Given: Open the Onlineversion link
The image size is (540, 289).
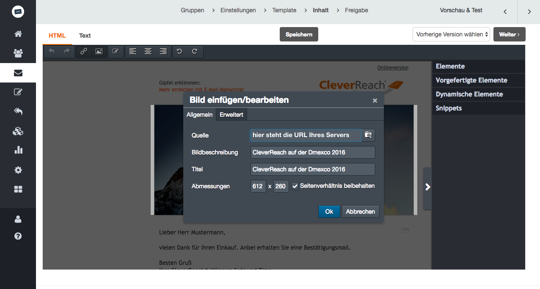Looking at the screenshot, I should pyautogui.click(x=393, y=68).
